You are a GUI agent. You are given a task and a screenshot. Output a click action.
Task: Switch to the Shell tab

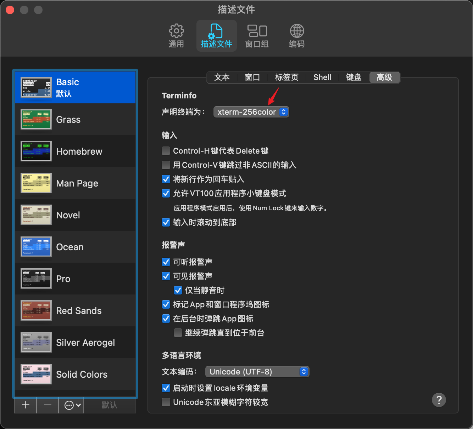click(x=322, y=78)
